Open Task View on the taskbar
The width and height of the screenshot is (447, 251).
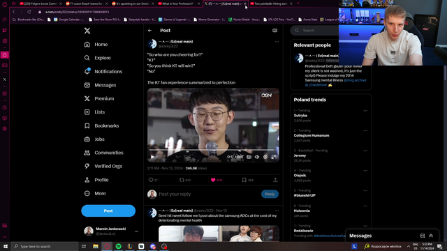click(84, 246)
